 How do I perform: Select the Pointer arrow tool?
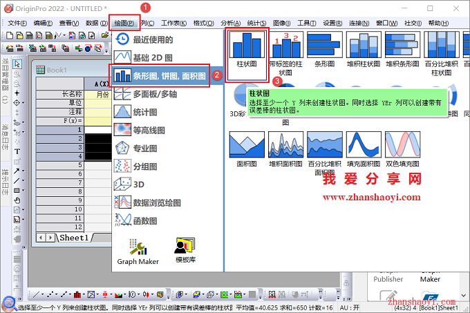[17, 64]
